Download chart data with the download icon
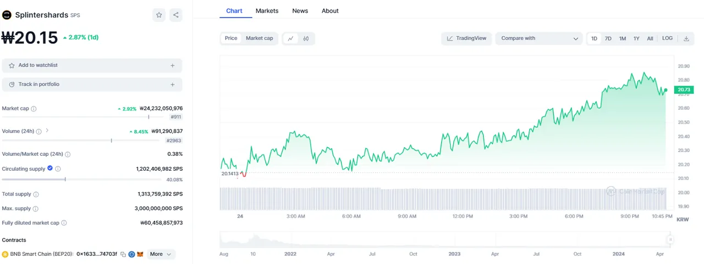Screen dimensions: 704x264 [x=686, y=38]
